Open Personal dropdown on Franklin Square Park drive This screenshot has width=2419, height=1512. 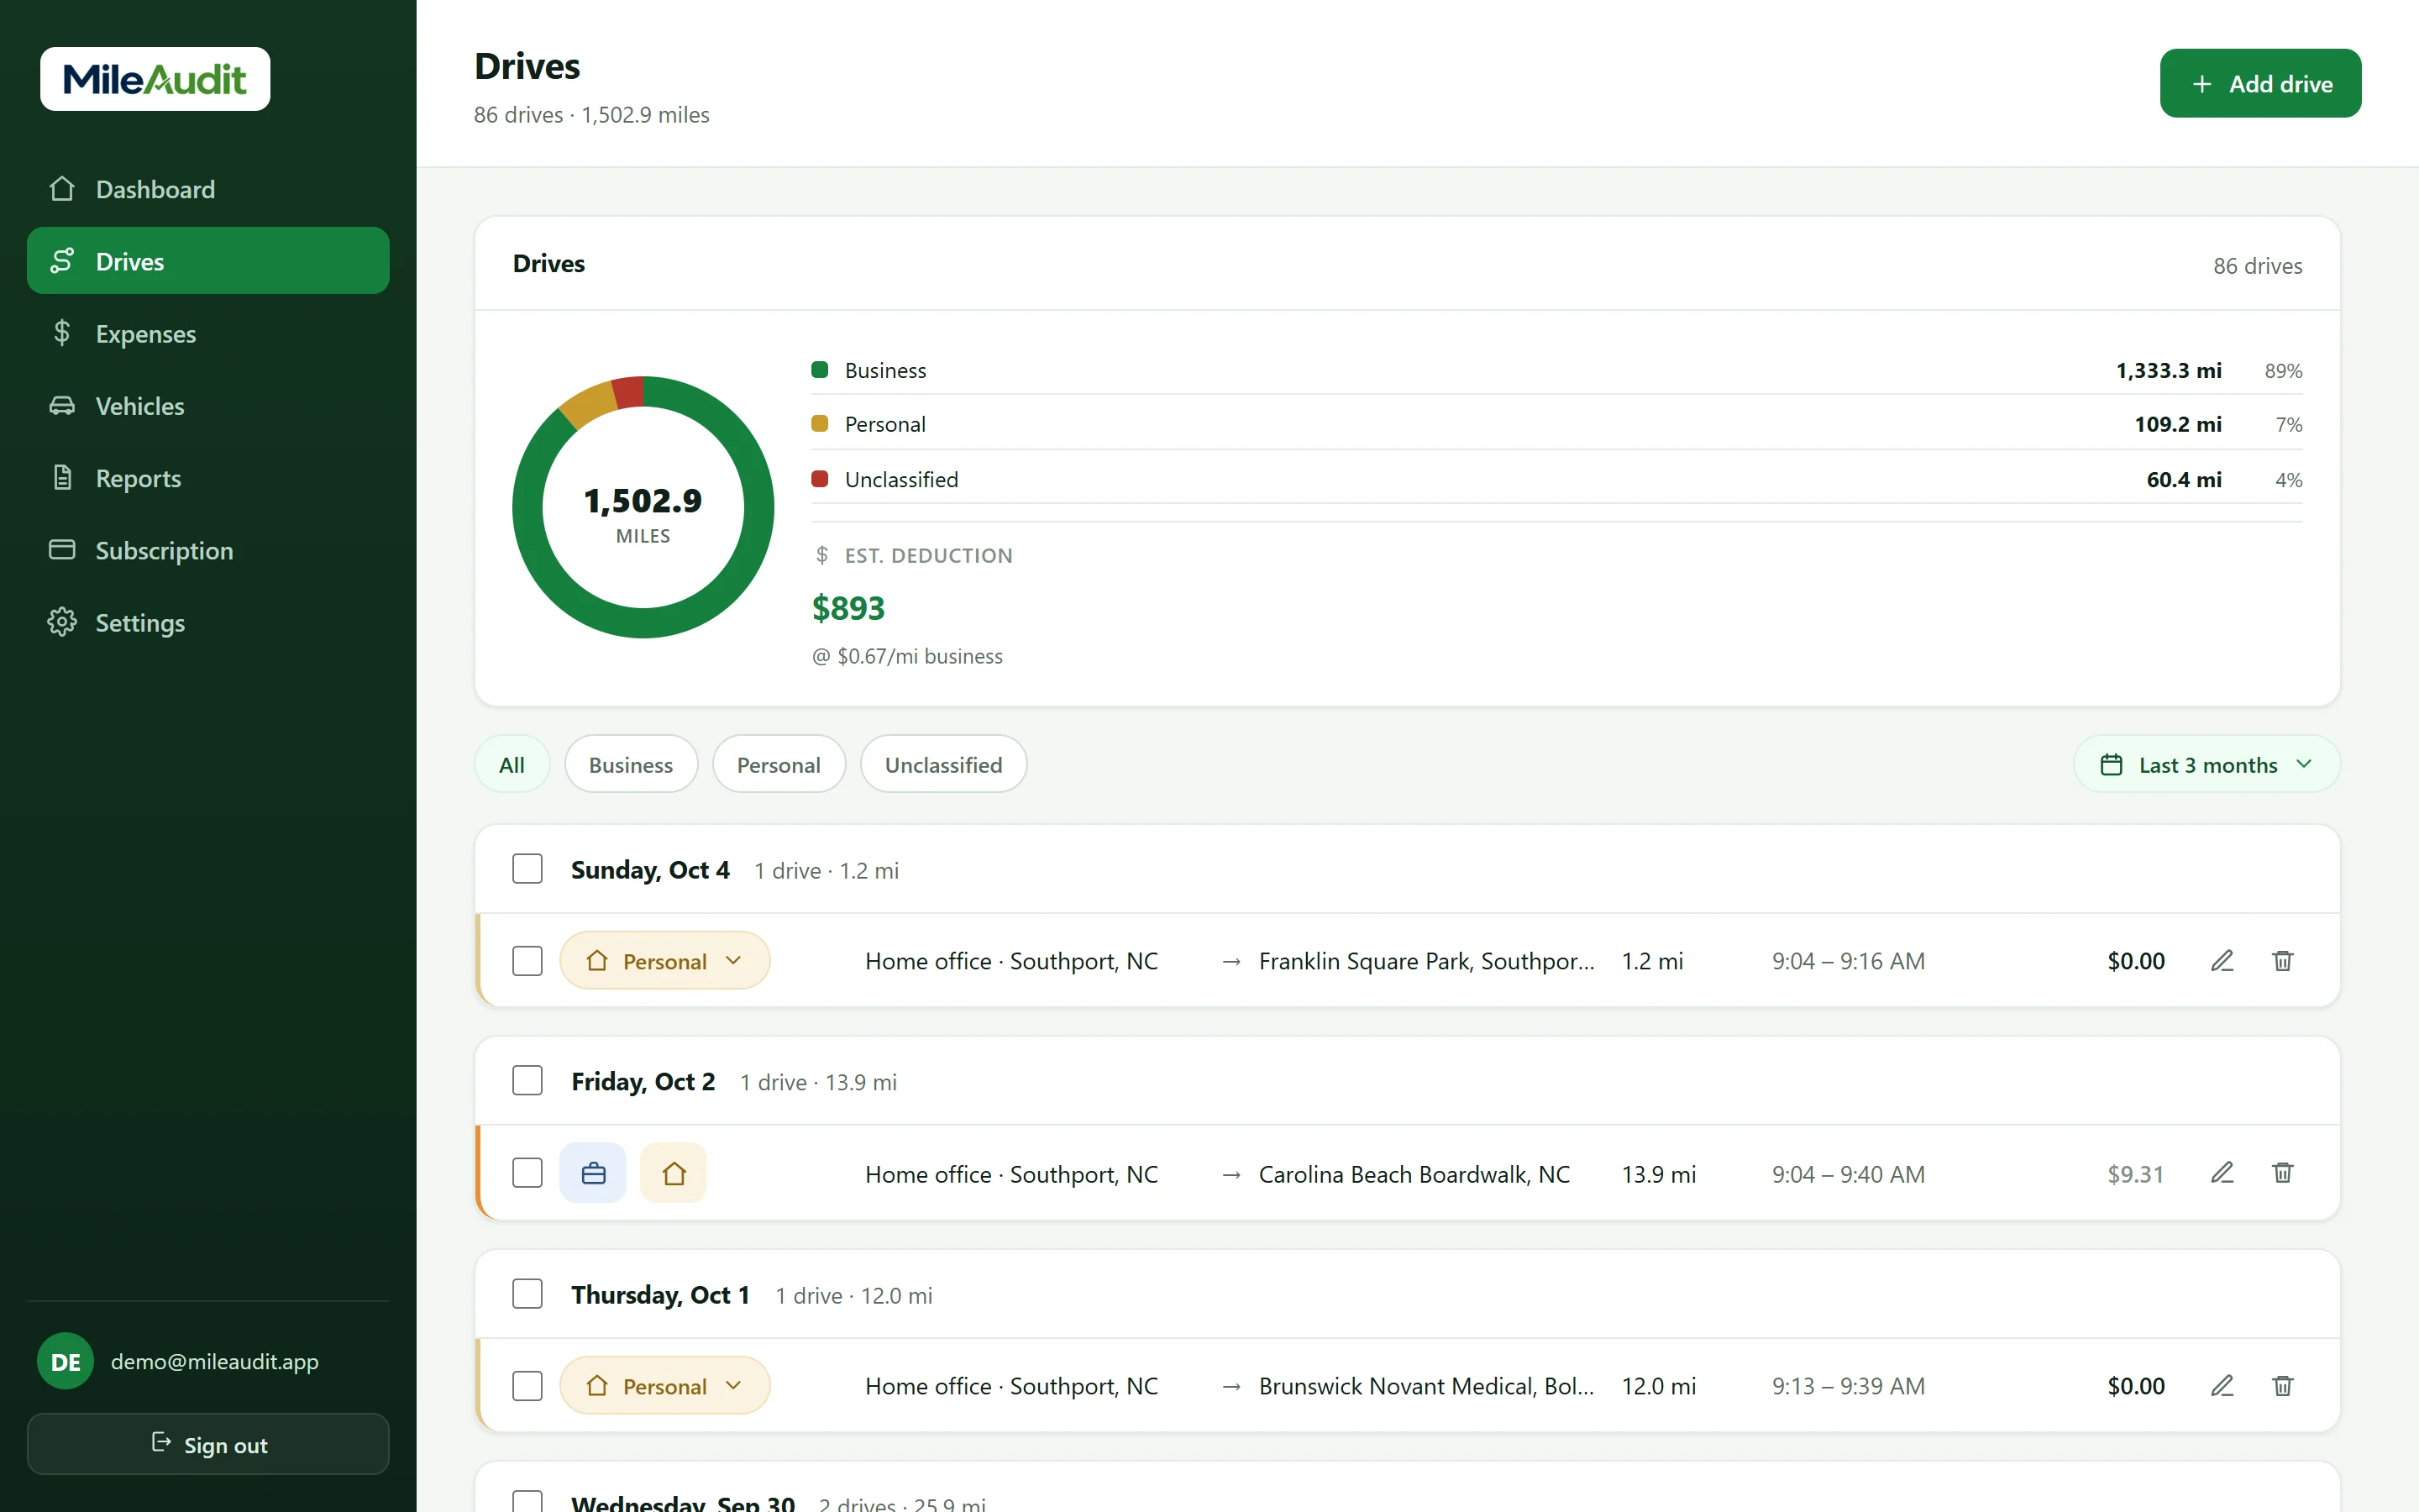coord(664,961)
